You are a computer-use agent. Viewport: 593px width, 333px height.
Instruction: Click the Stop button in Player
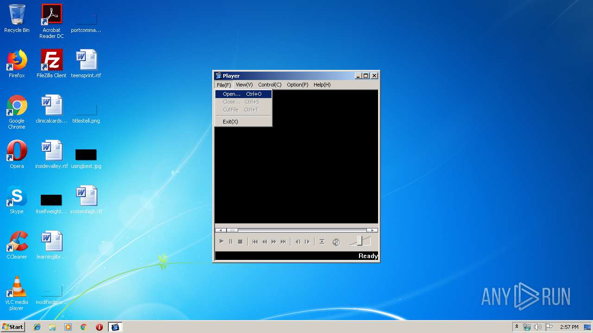tap(240, 241)
